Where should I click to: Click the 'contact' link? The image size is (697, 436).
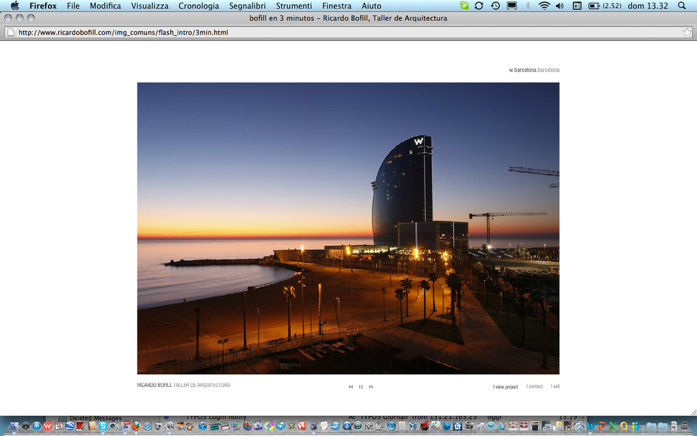535,387
